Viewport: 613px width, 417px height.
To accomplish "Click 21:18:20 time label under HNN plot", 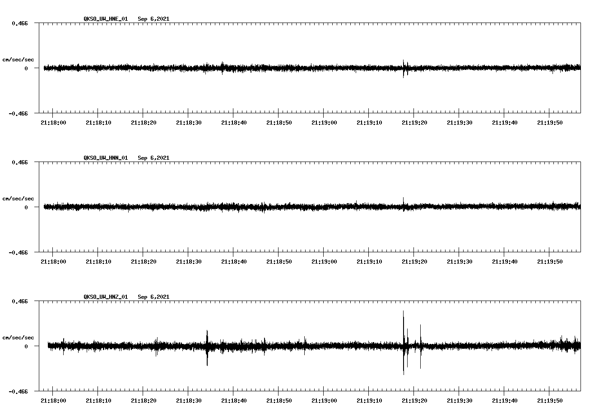I will pyautogui.click(x=144, y=262).
